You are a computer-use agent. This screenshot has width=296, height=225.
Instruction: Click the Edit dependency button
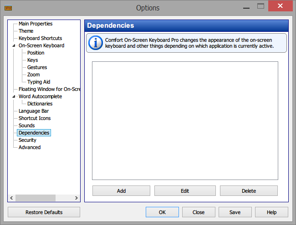pyautogui.click(x=185, y=191)
